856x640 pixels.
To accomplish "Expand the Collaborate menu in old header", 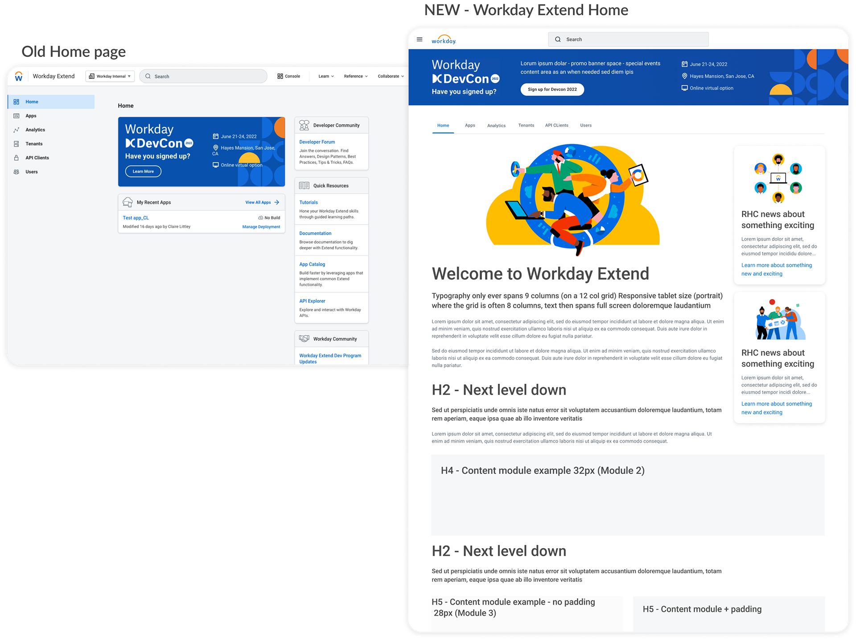I will [391, 76].
